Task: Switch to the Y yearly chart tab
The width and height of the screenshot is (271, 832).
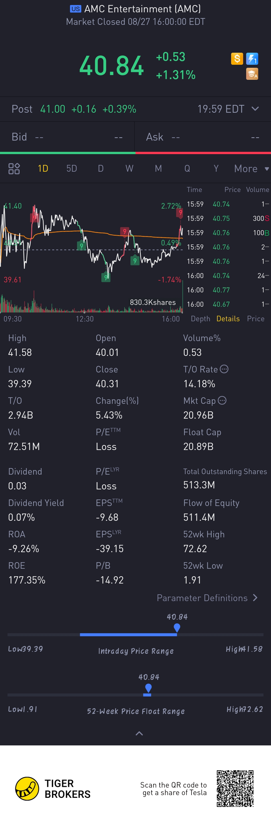Action: [216, 169]
